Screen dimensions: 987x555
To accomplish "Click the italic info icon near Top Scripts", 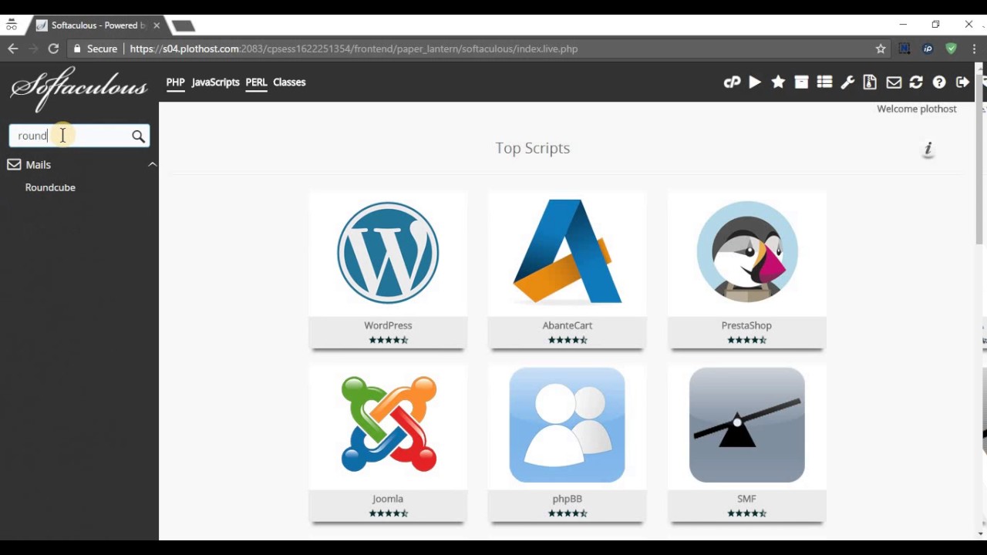I will click(928, 149).
